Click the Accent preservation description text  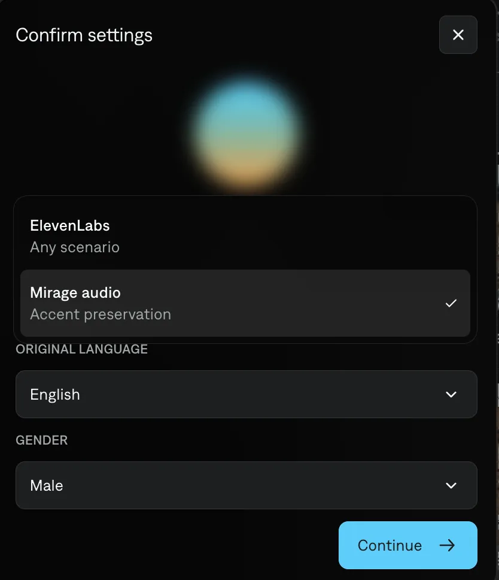[x=100, y=314]
